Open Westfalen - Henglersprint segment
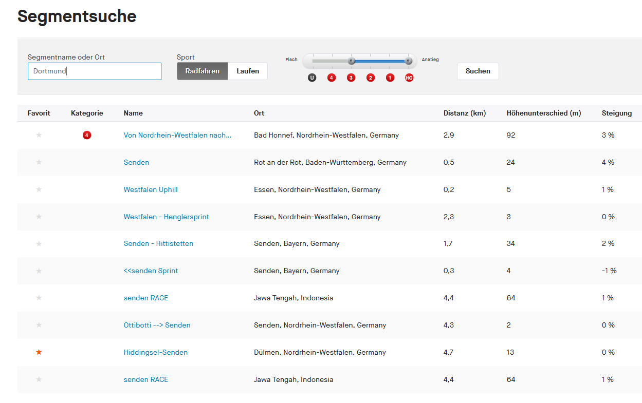 coord(166,217)
